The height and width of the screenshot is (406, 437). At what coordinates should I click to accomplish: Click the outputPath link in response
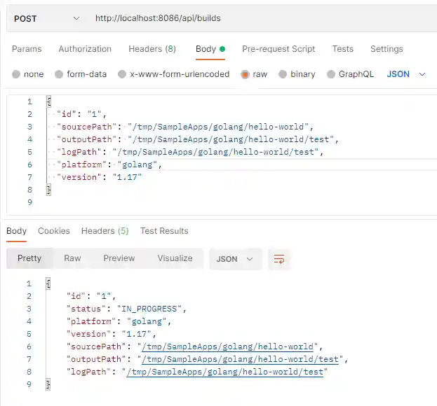point(240,360)
